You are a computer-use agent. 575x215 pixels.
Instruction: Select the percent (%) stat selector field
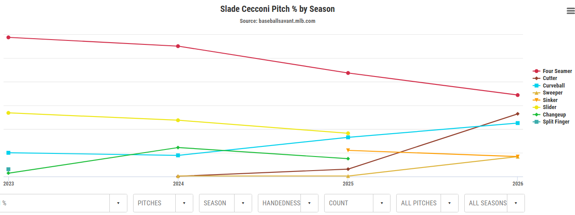tap(55, 203)
